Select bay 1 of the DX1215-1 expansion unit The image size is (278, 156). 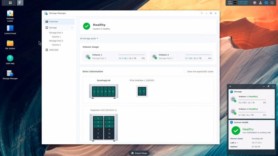98,118
